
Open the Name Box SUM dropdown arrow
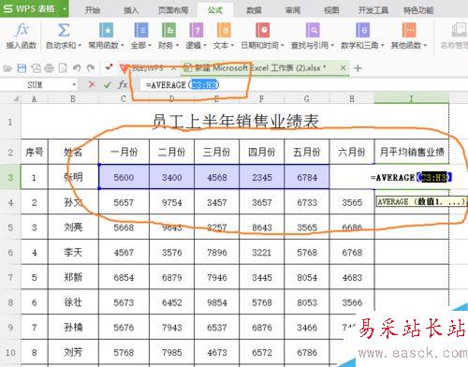(x=74, y=84)
